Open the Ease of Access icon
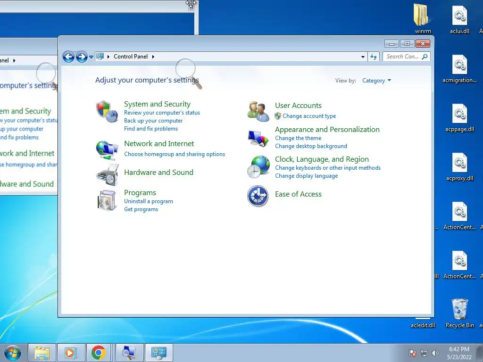 pyautogui.click(x=258, y=196)
